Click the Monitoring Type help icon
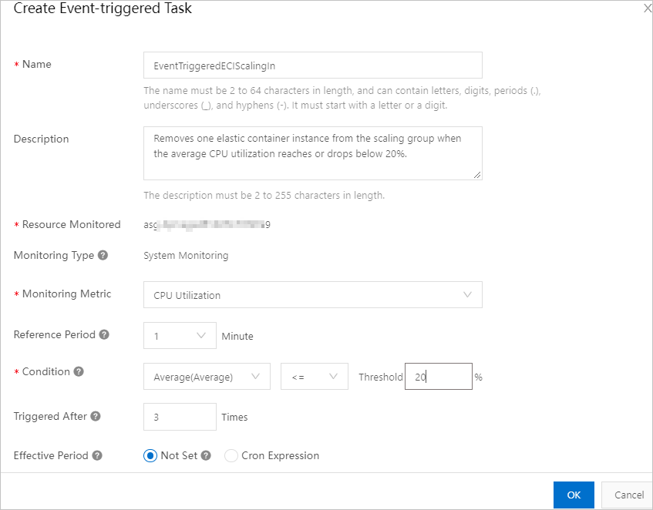Screen dimensions: 653x510 [x=103, y=255]
